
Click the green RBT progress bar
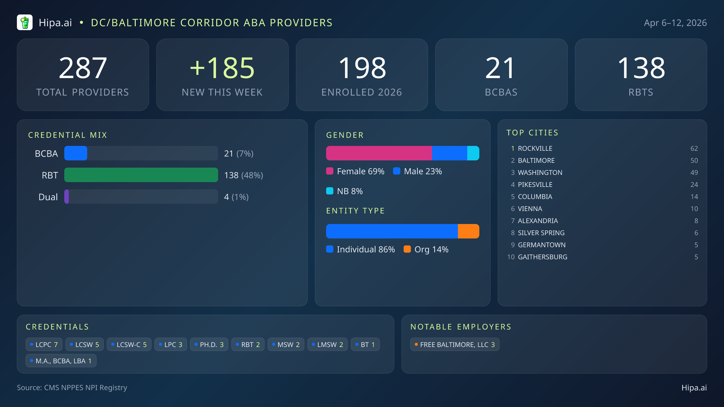141,175
